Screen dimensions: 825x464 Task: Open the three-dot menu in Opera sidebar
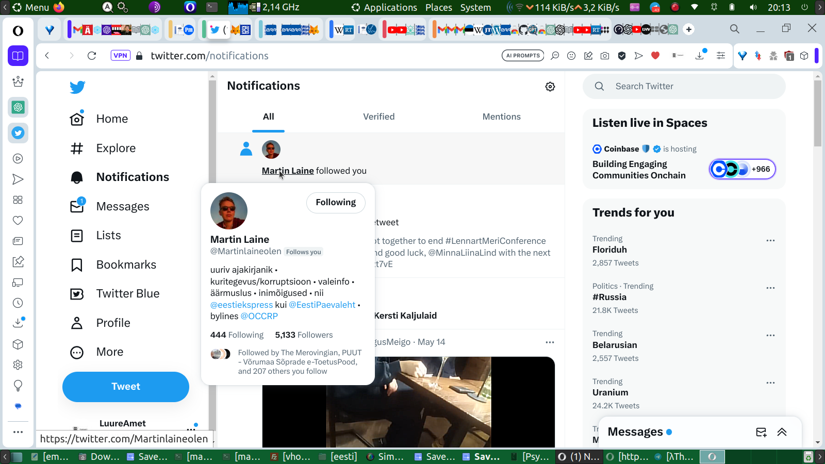18,432
